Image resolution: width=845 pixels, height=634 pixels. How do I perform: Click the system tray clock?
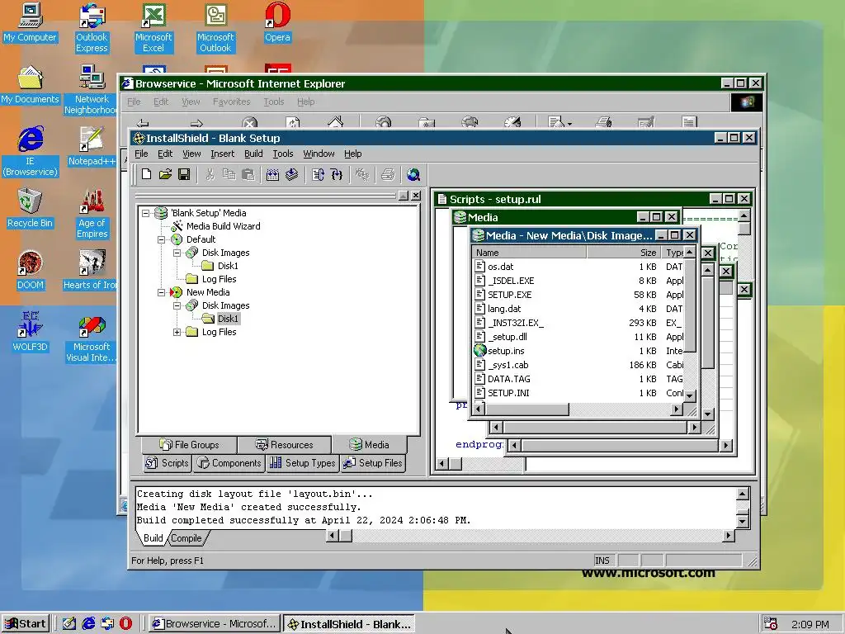pyautogui.click(x=810, y=624)
